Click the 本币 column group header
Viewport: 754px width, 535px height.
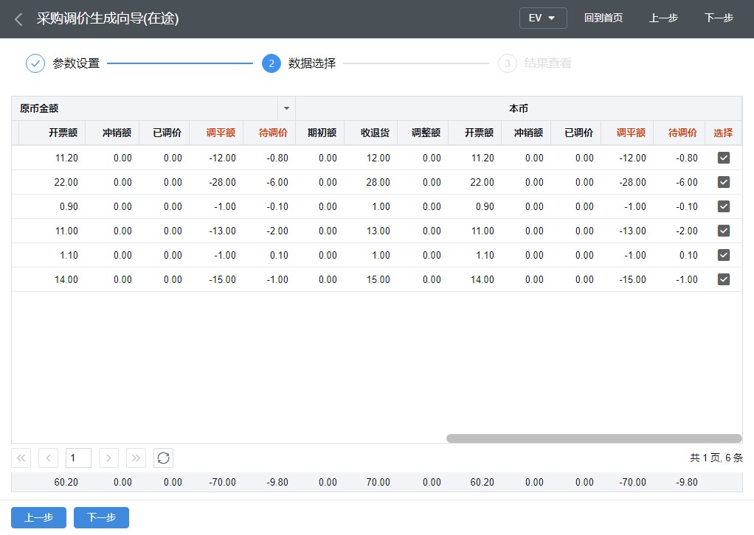[x=519, y=108]
